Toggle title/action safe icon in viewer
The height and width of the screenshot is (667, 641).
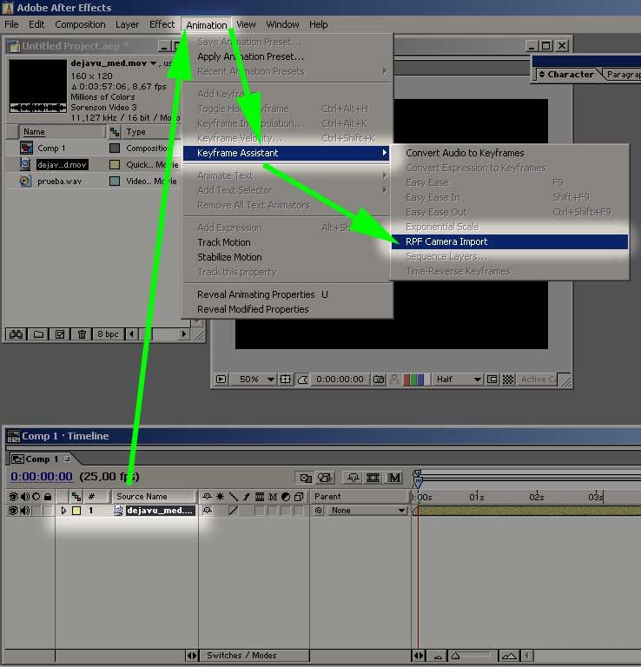click(286, 379)
